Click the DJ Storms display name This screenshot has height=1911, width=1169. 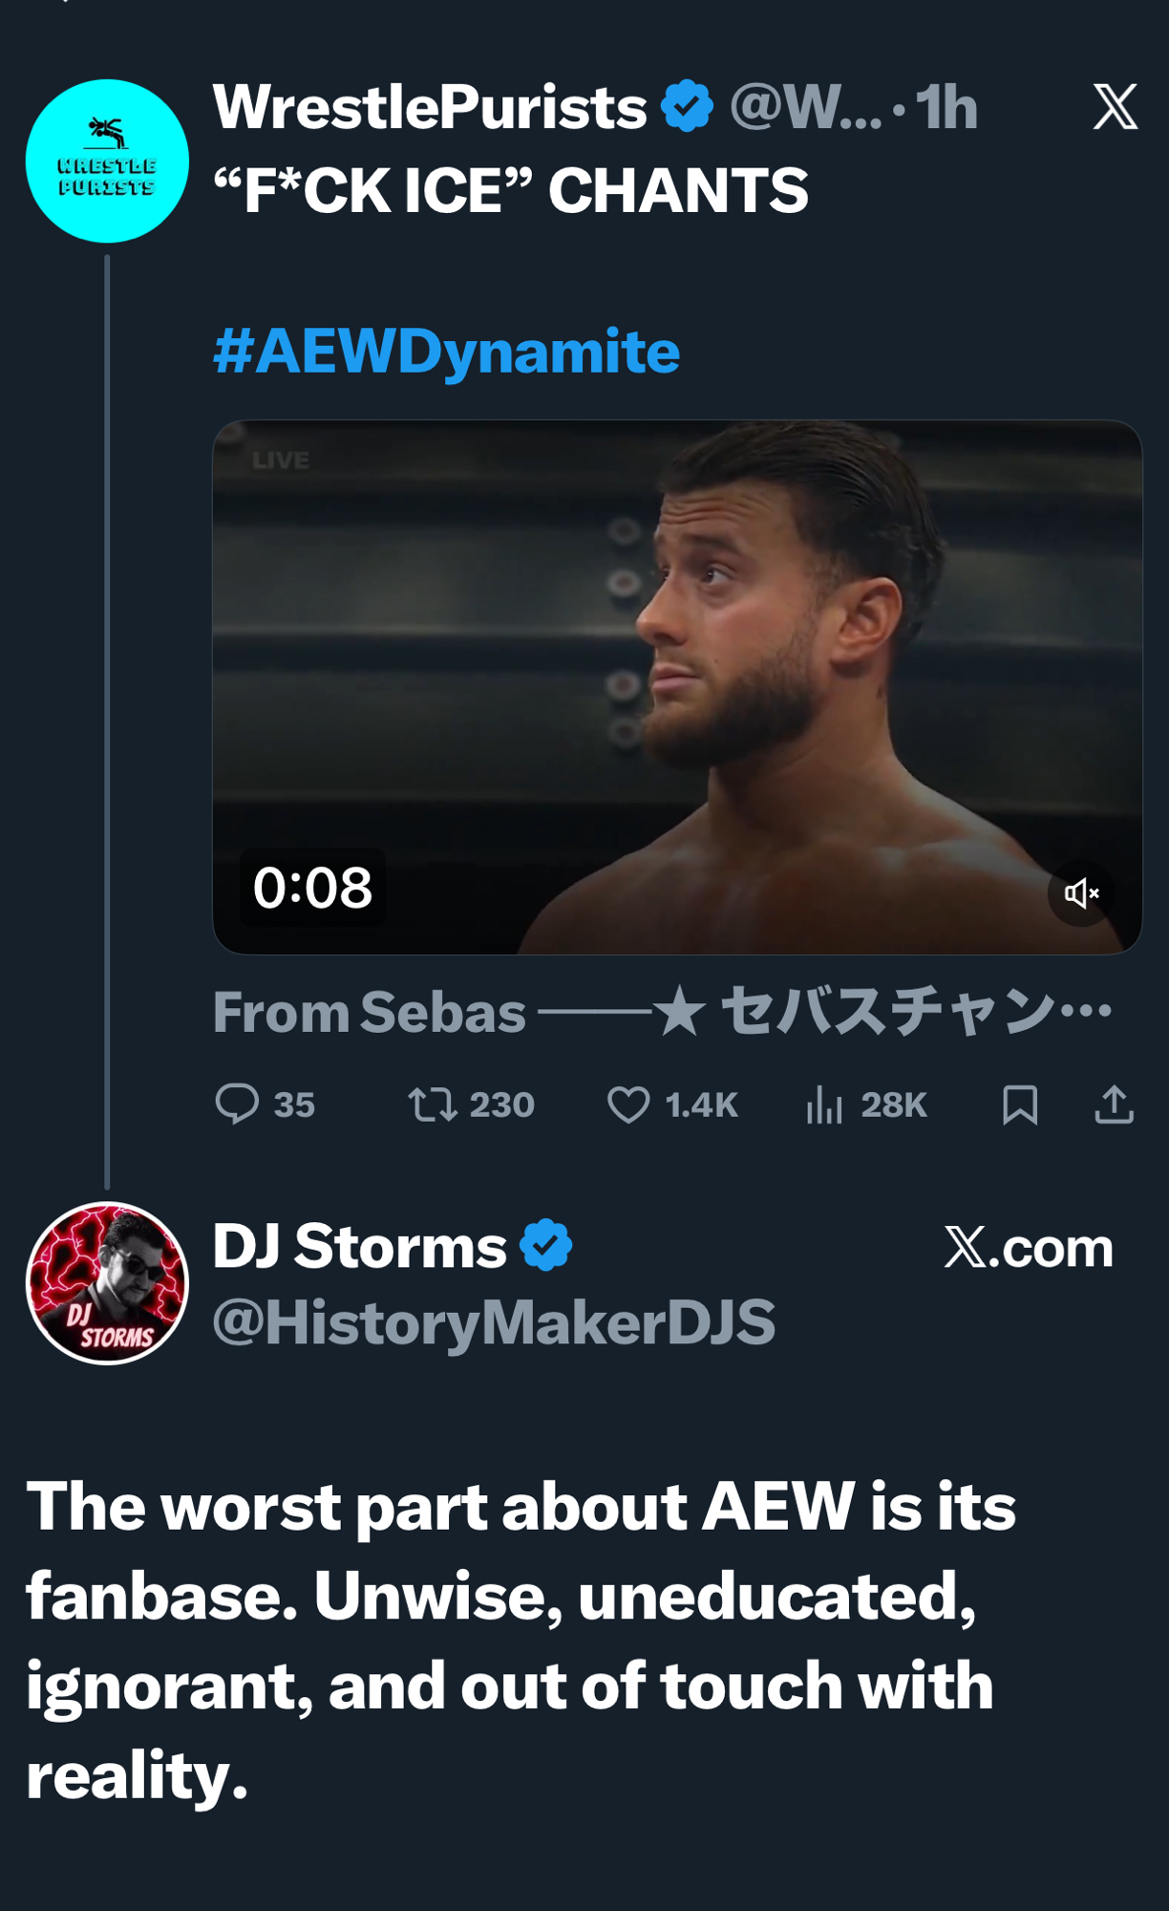coord(359,1246)
